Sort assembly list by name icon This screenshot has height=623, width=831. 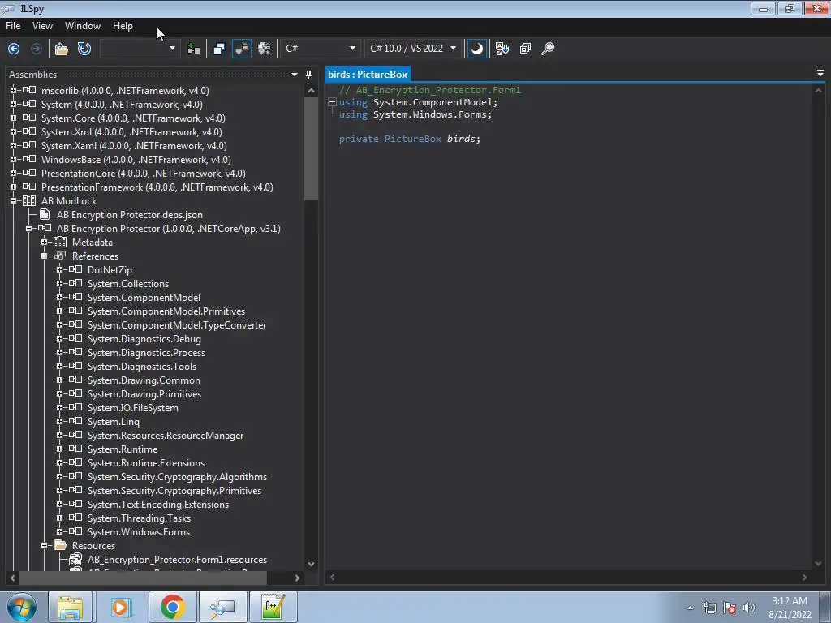[502, 49]
